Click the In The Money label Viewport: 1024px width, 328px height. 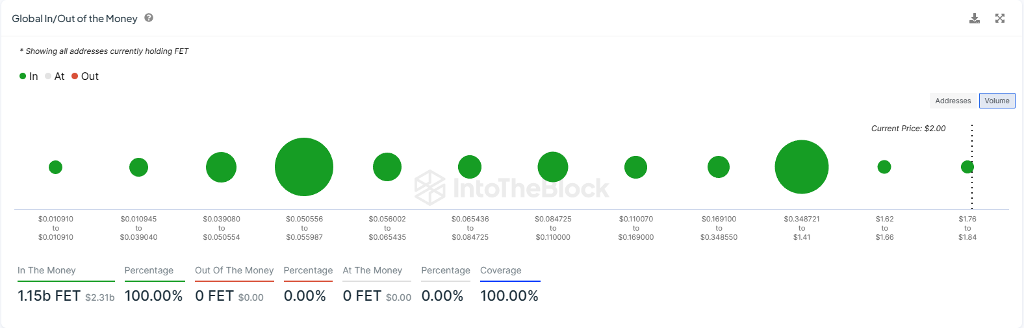47,270
